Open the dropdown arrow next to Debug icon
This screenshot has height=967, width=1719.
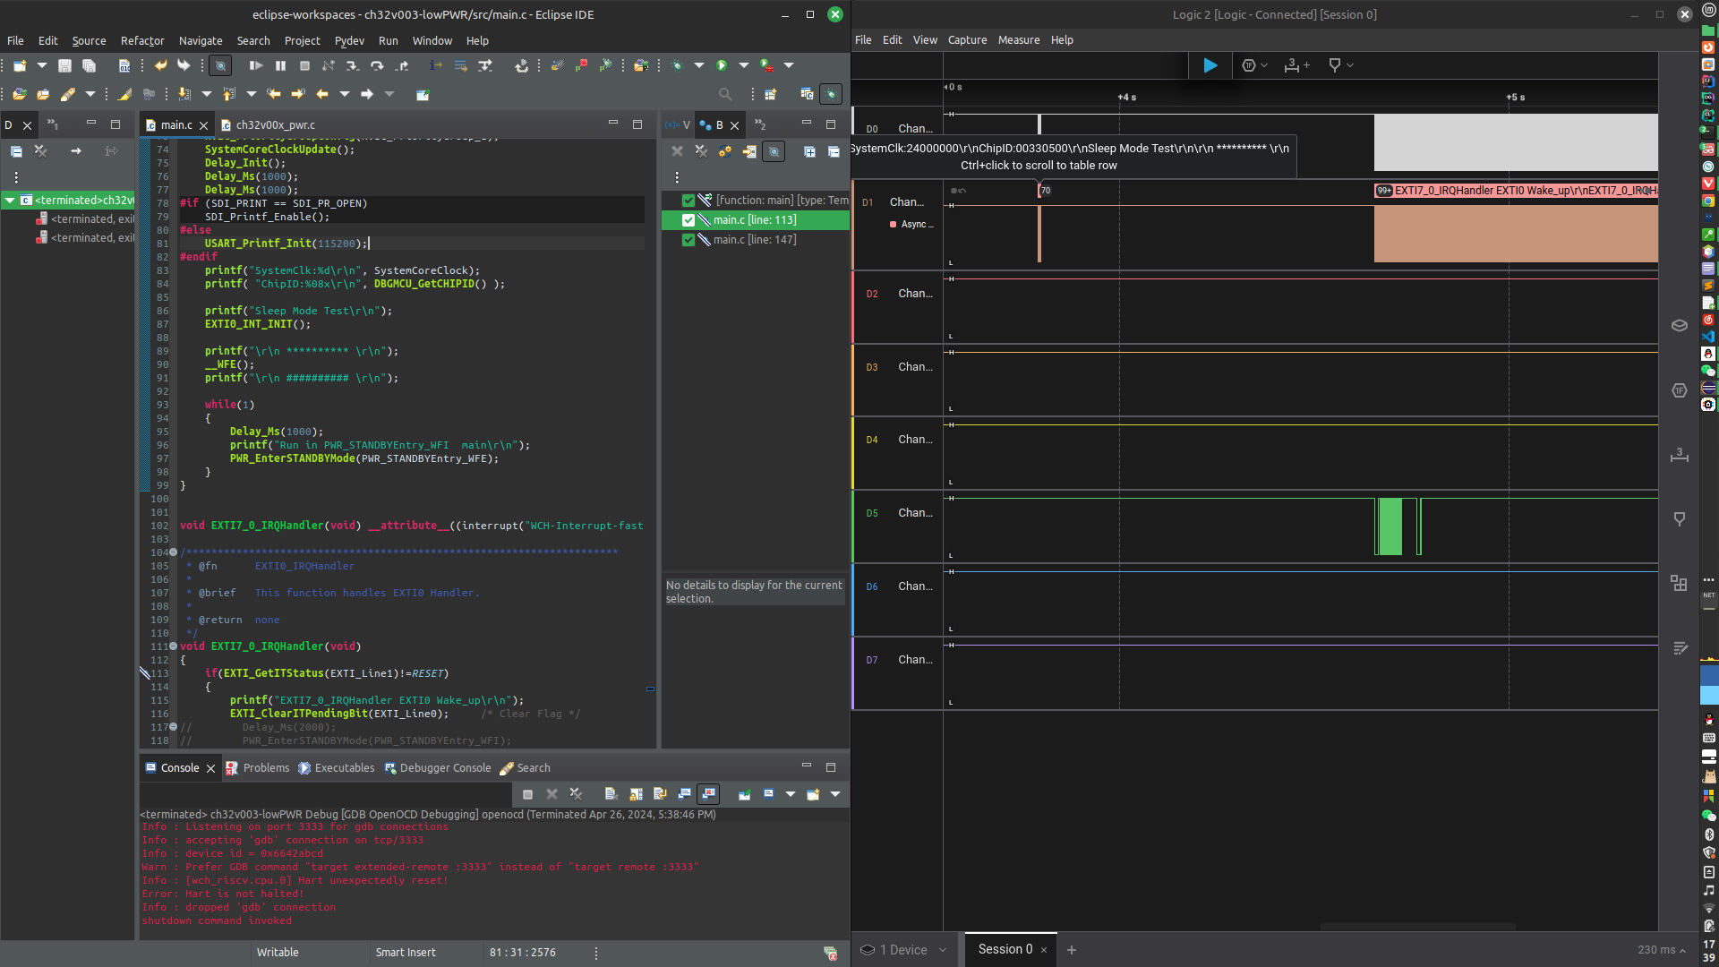[x=699, y=65]
